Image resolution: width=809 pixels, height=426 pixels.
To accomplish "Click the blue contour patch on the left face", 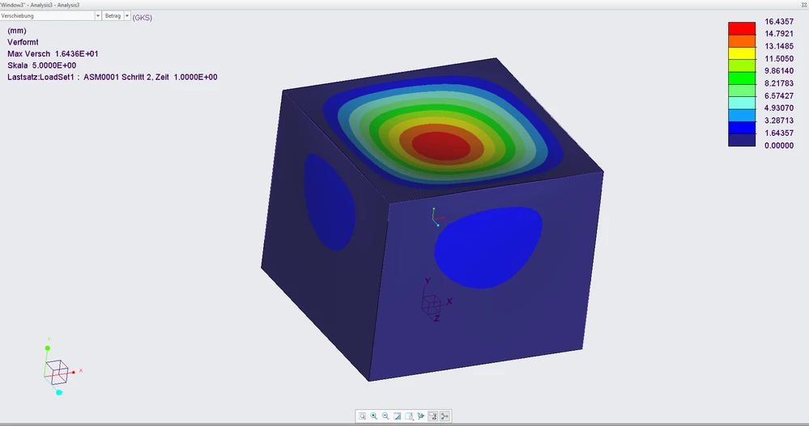I will 330,202.
